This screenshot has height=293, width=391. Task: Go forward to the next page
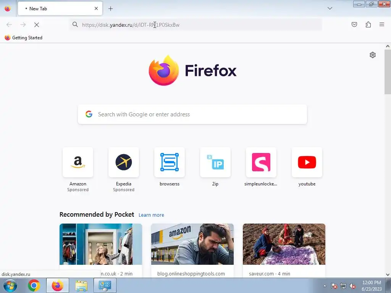[x=23, y=25]
